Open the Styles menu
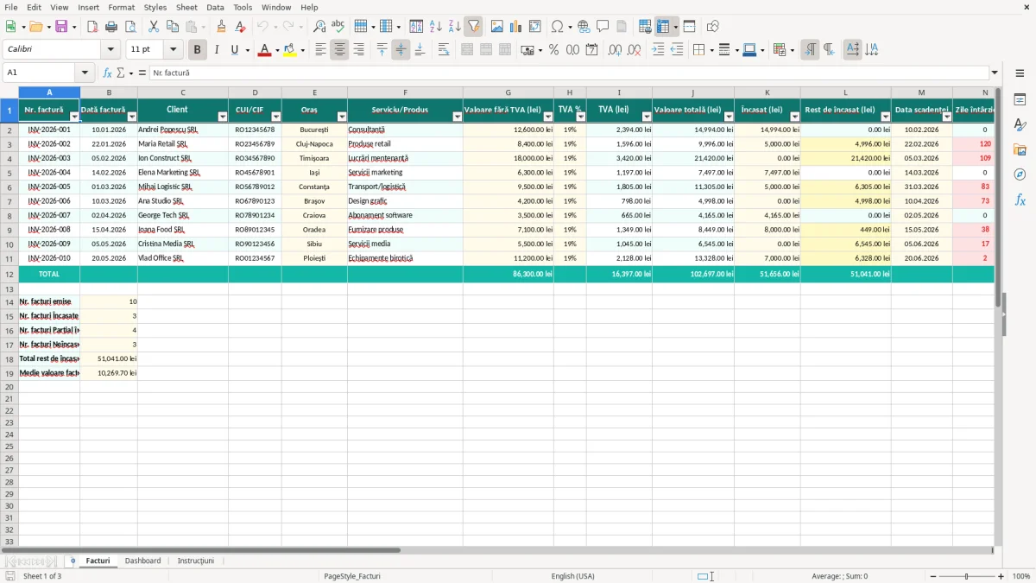 point(155,7)
